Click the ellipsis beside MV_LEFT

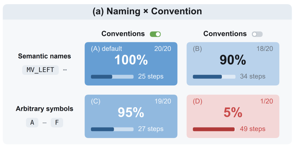coord(65,70)
